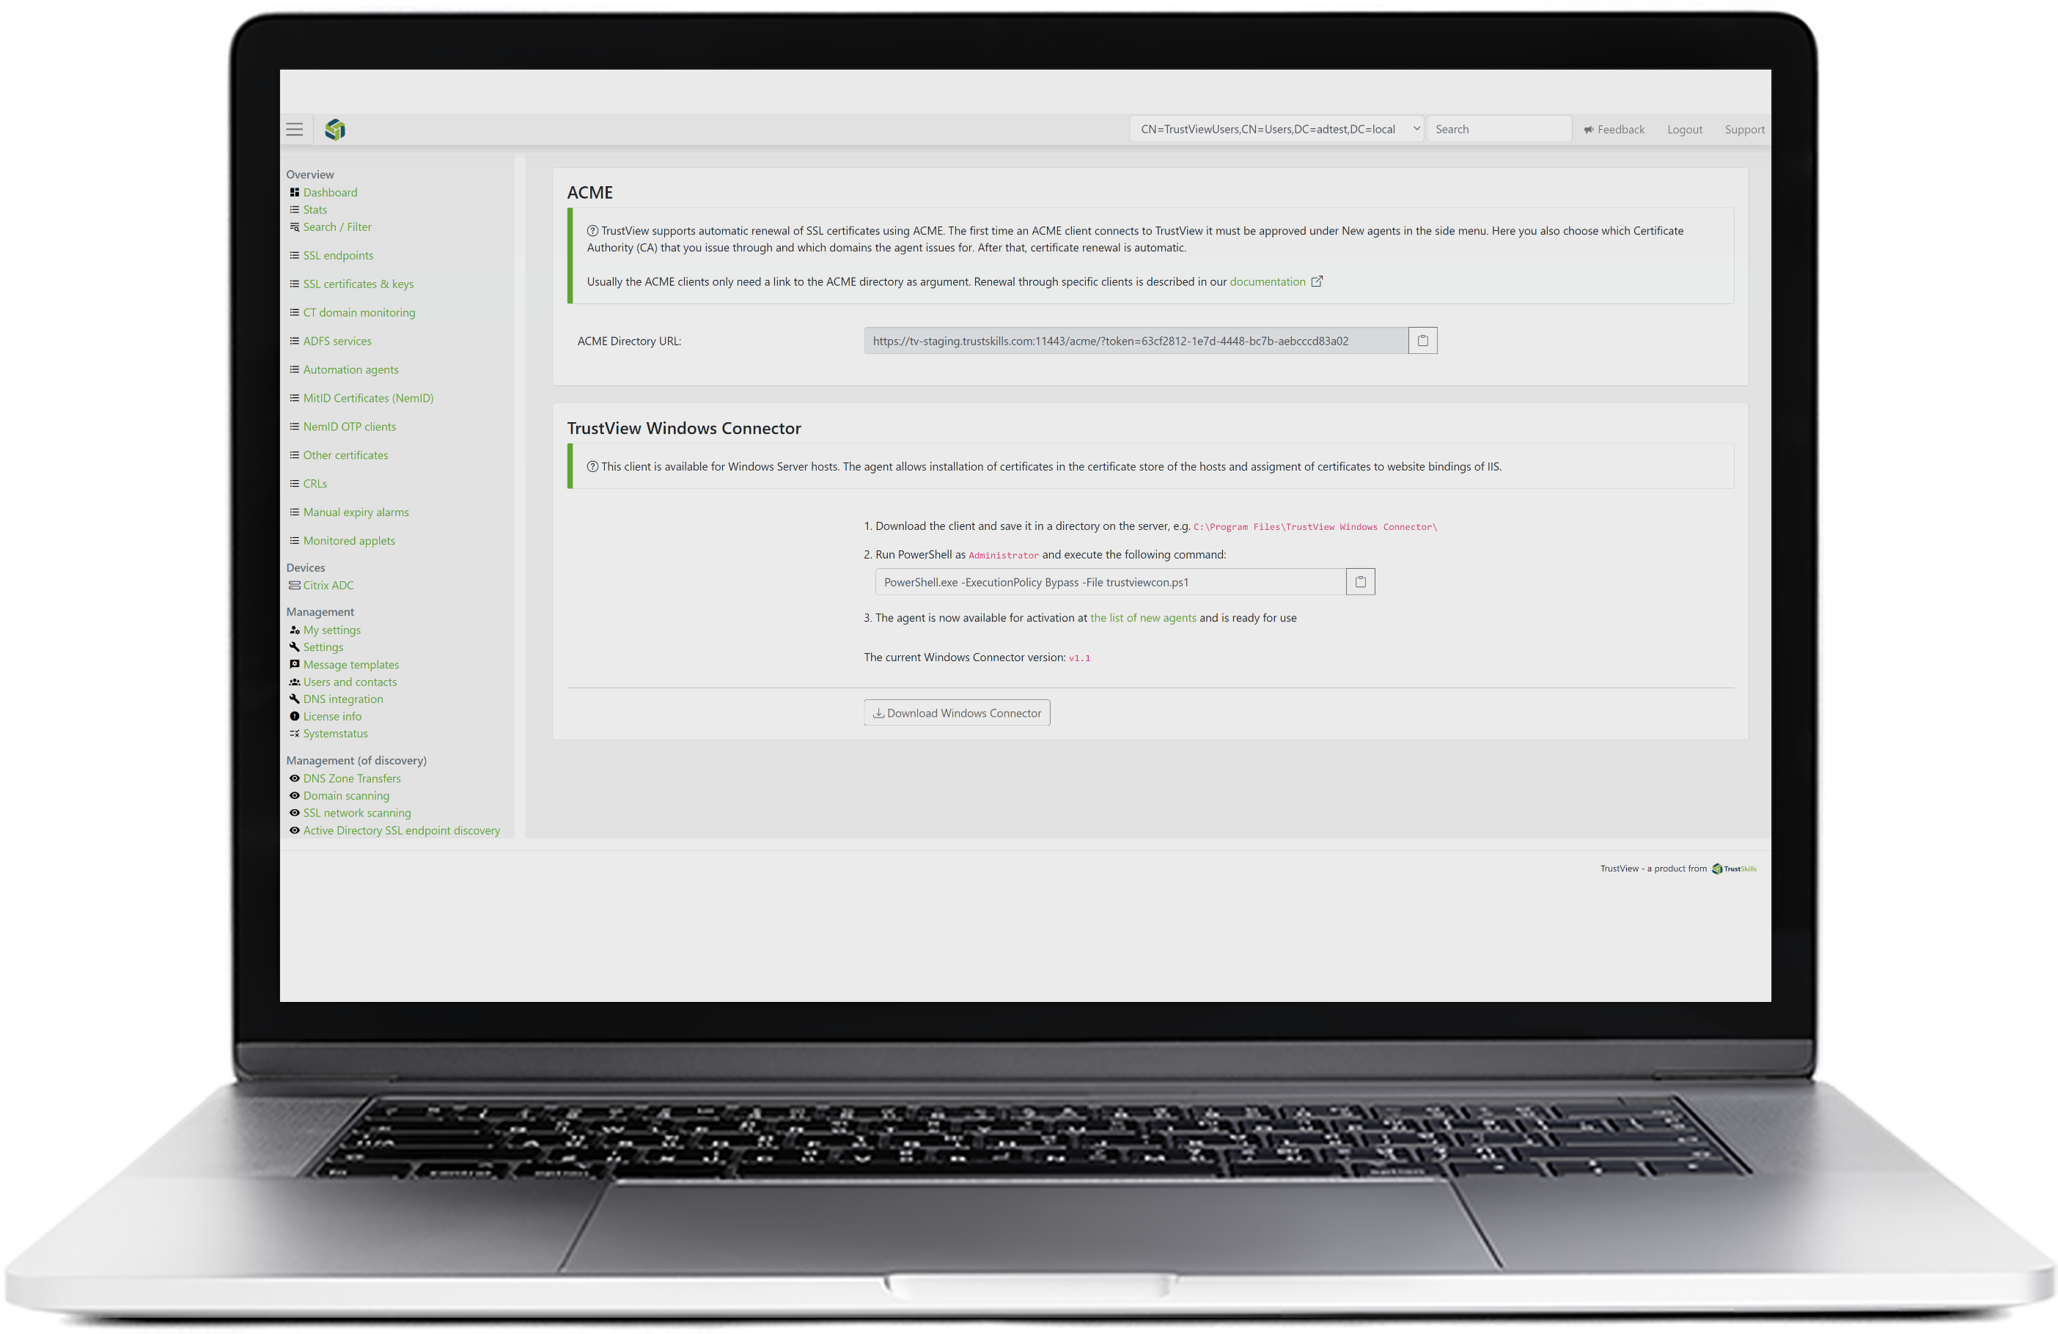The height and width of the screenshot is (1334, 2058).
Task: Click the SSL endpoints sidebar icon
Action: click(294, 255)
